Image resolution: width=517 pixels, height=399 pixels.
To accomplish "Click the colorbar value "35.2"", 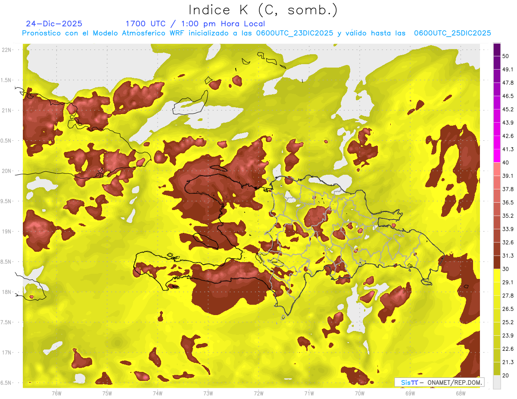I will coord(508,216).
